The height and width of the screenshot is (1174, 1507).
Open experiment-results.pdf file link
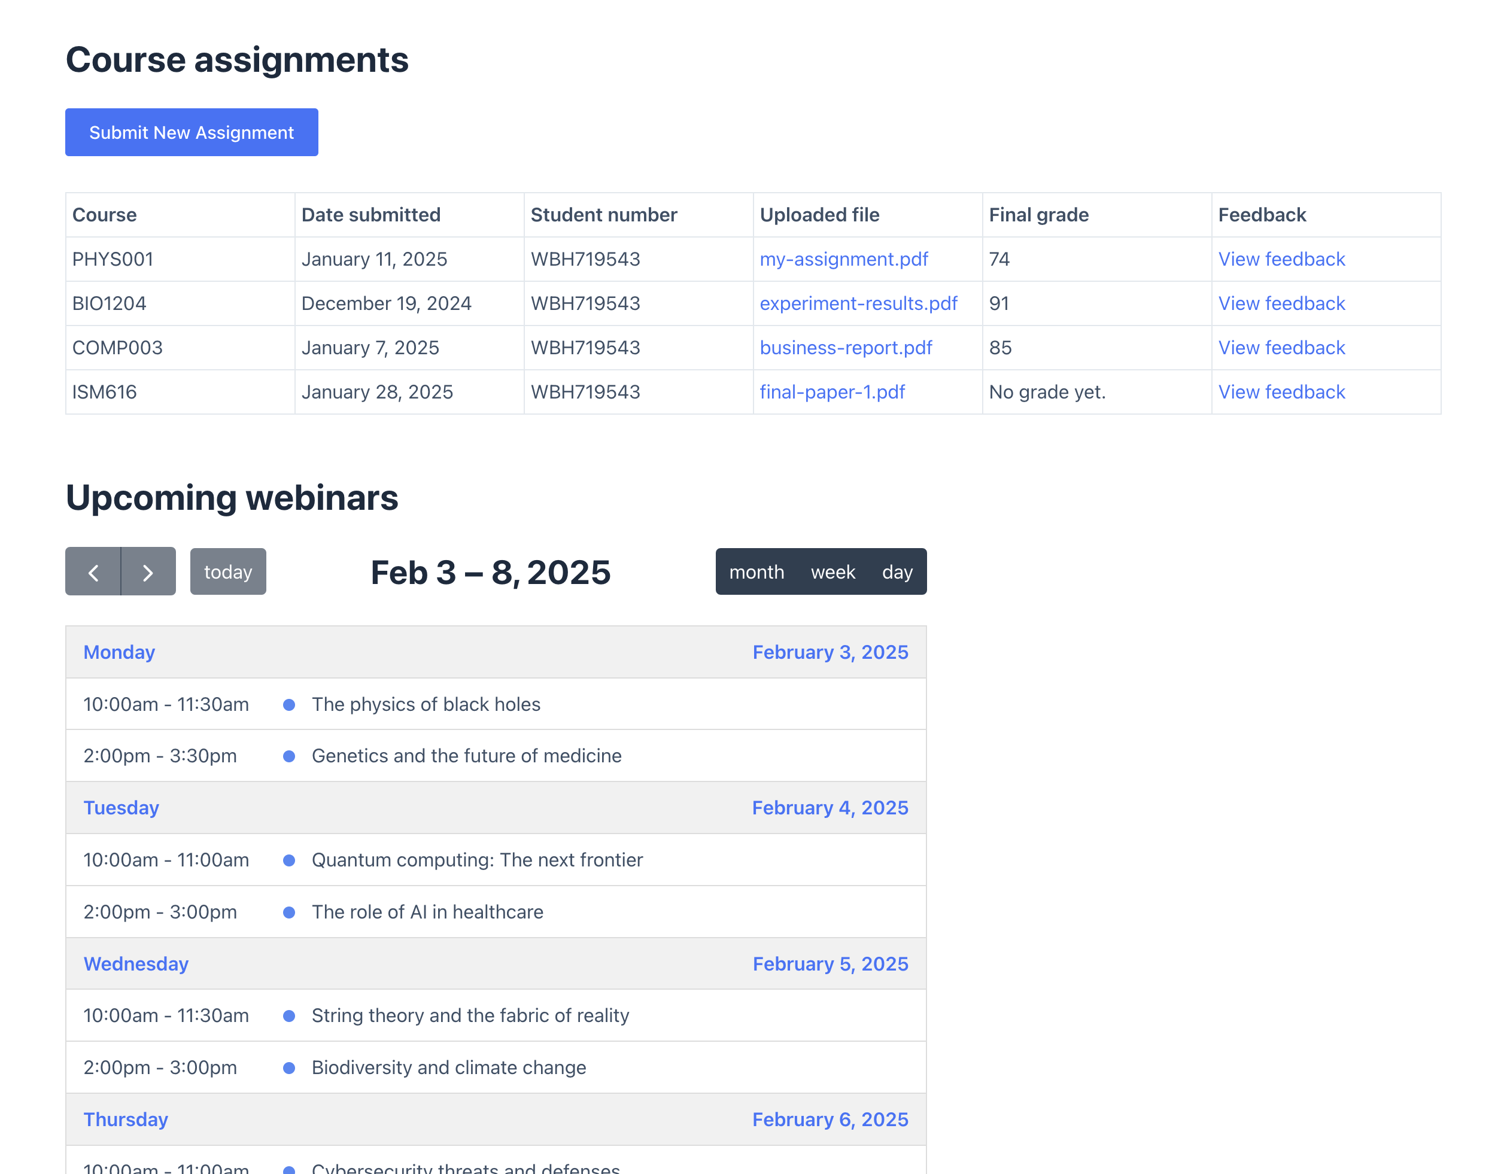(858, 303)
